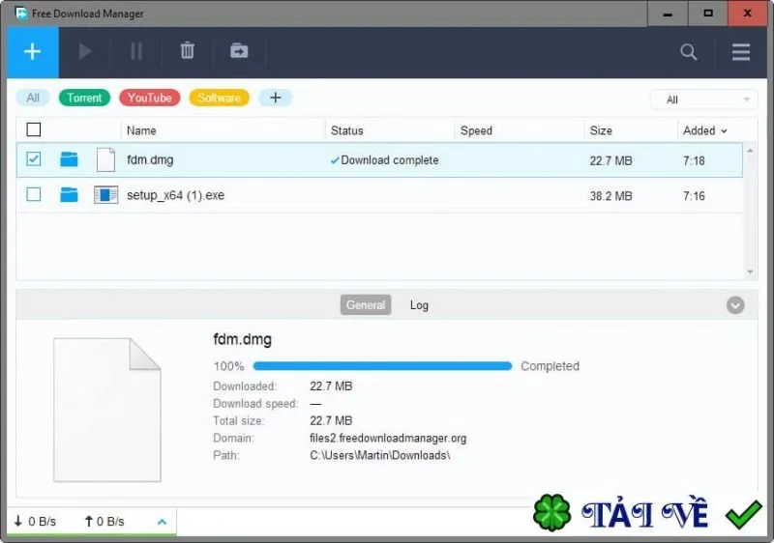The height and width of the screenshot is (543, 774).
Task: Open search with magnifier icon
Action: pos(689,52)
